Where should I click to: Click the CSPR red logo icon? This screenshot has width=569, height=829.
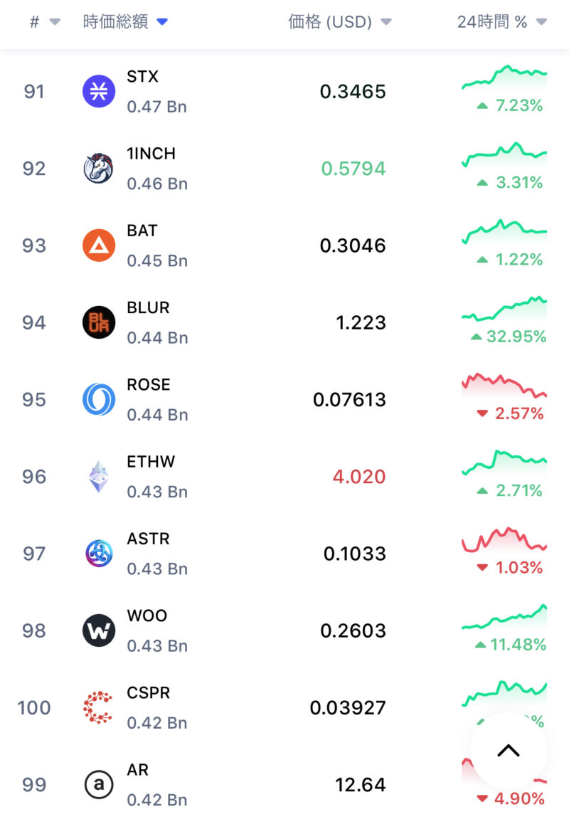pos(99,707)
